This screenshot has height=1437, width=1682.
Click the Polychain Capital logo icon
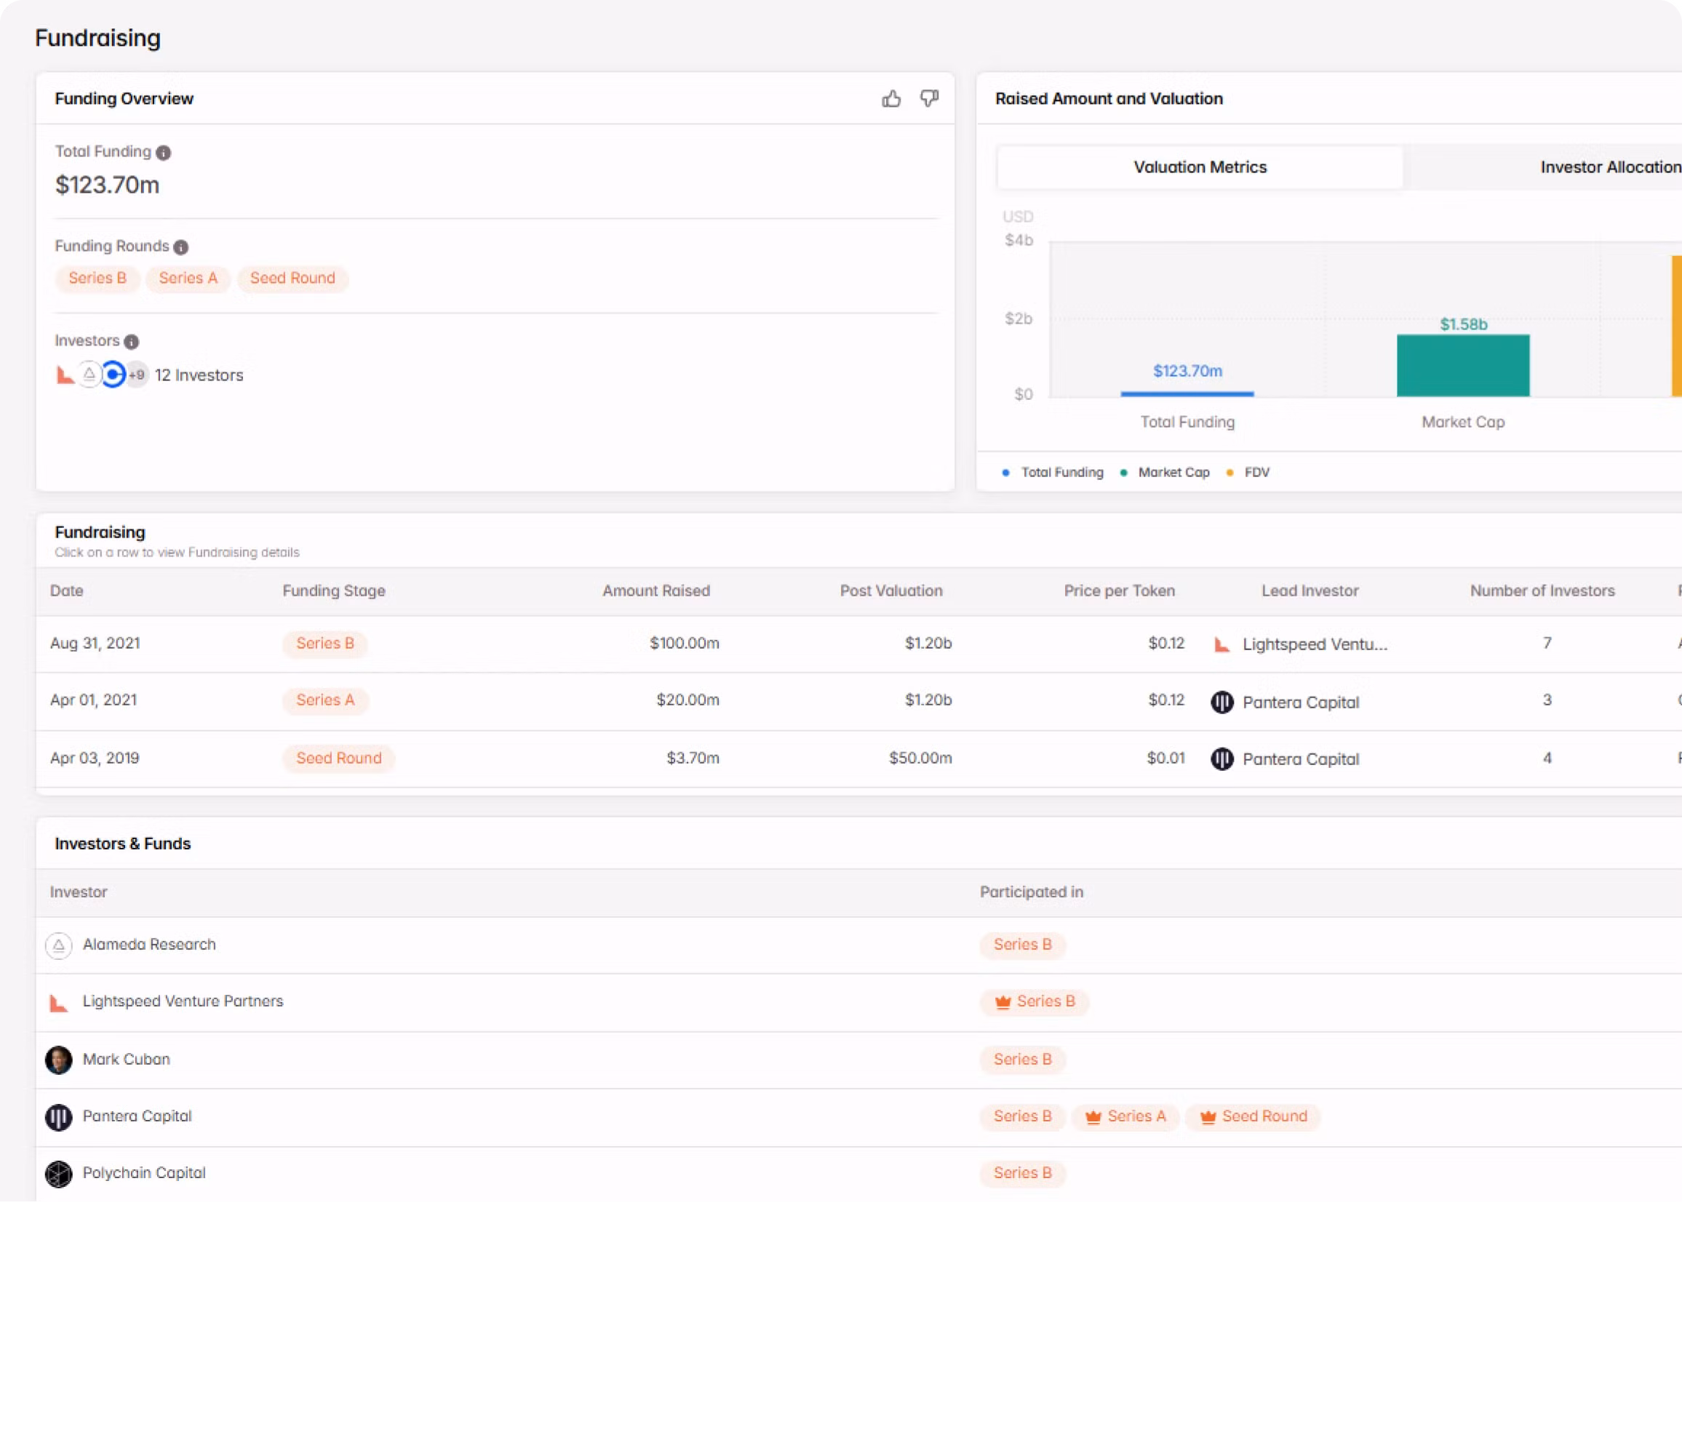(x=58, y=1173)
